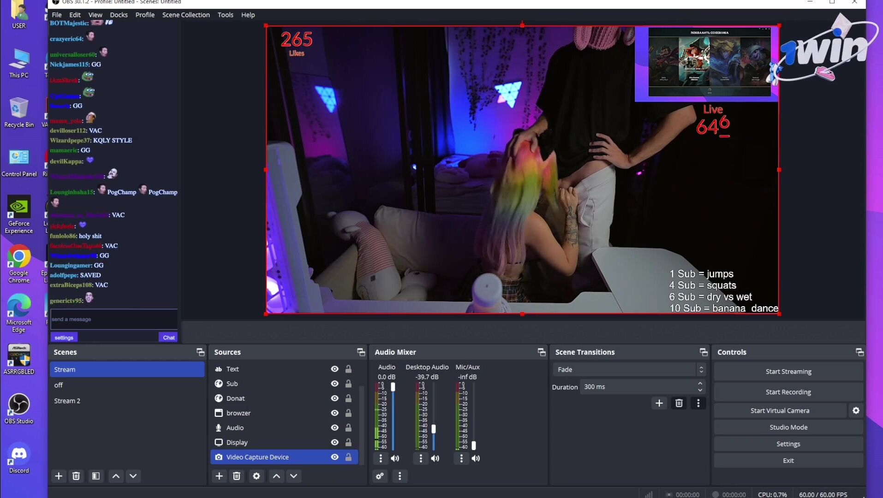Add a scene transition with plus
Viewport: 883px width, 498px height.
coord(659,403)
